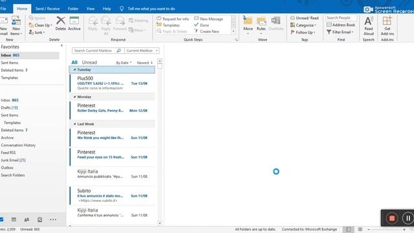Switch to the Folder tab
Image resolution: width=414 pixels, height=233 pixels.
tap(73, 8)
